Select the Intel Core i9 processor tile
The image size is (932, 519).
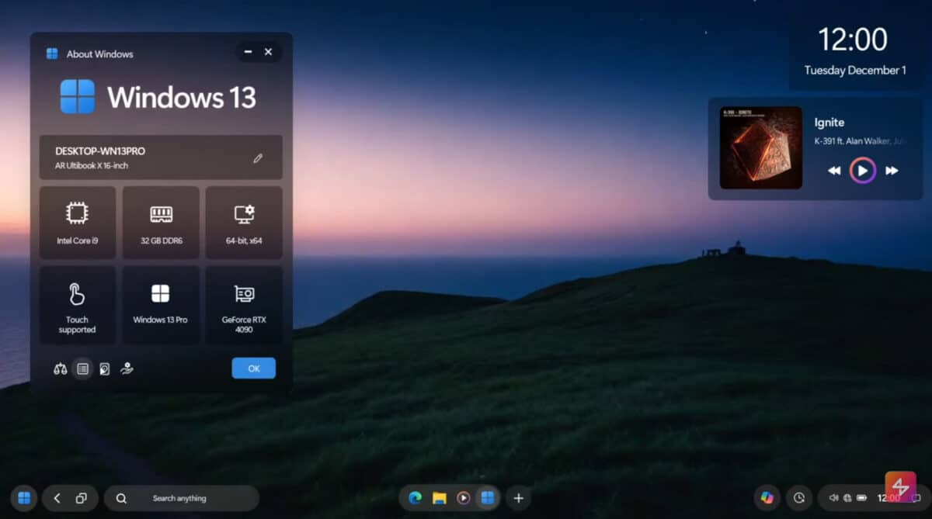pyautogui.click(x=78, y=223)
